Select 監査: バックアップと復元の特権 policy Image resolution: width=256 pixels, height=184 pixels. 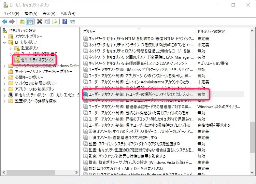tap(164, 156)
